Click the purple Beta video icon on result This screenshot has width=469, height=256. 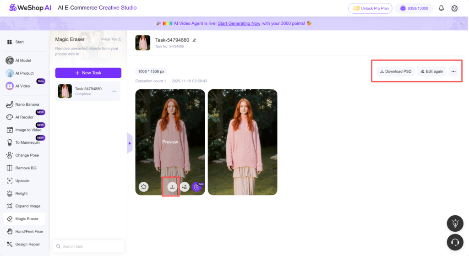tap(197, 187)
